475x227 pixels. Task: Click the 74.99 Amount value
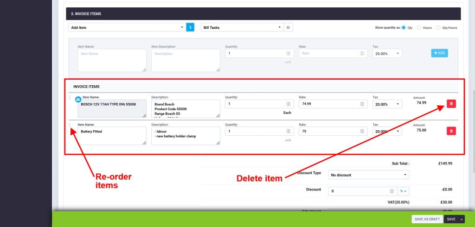[421, 102]
